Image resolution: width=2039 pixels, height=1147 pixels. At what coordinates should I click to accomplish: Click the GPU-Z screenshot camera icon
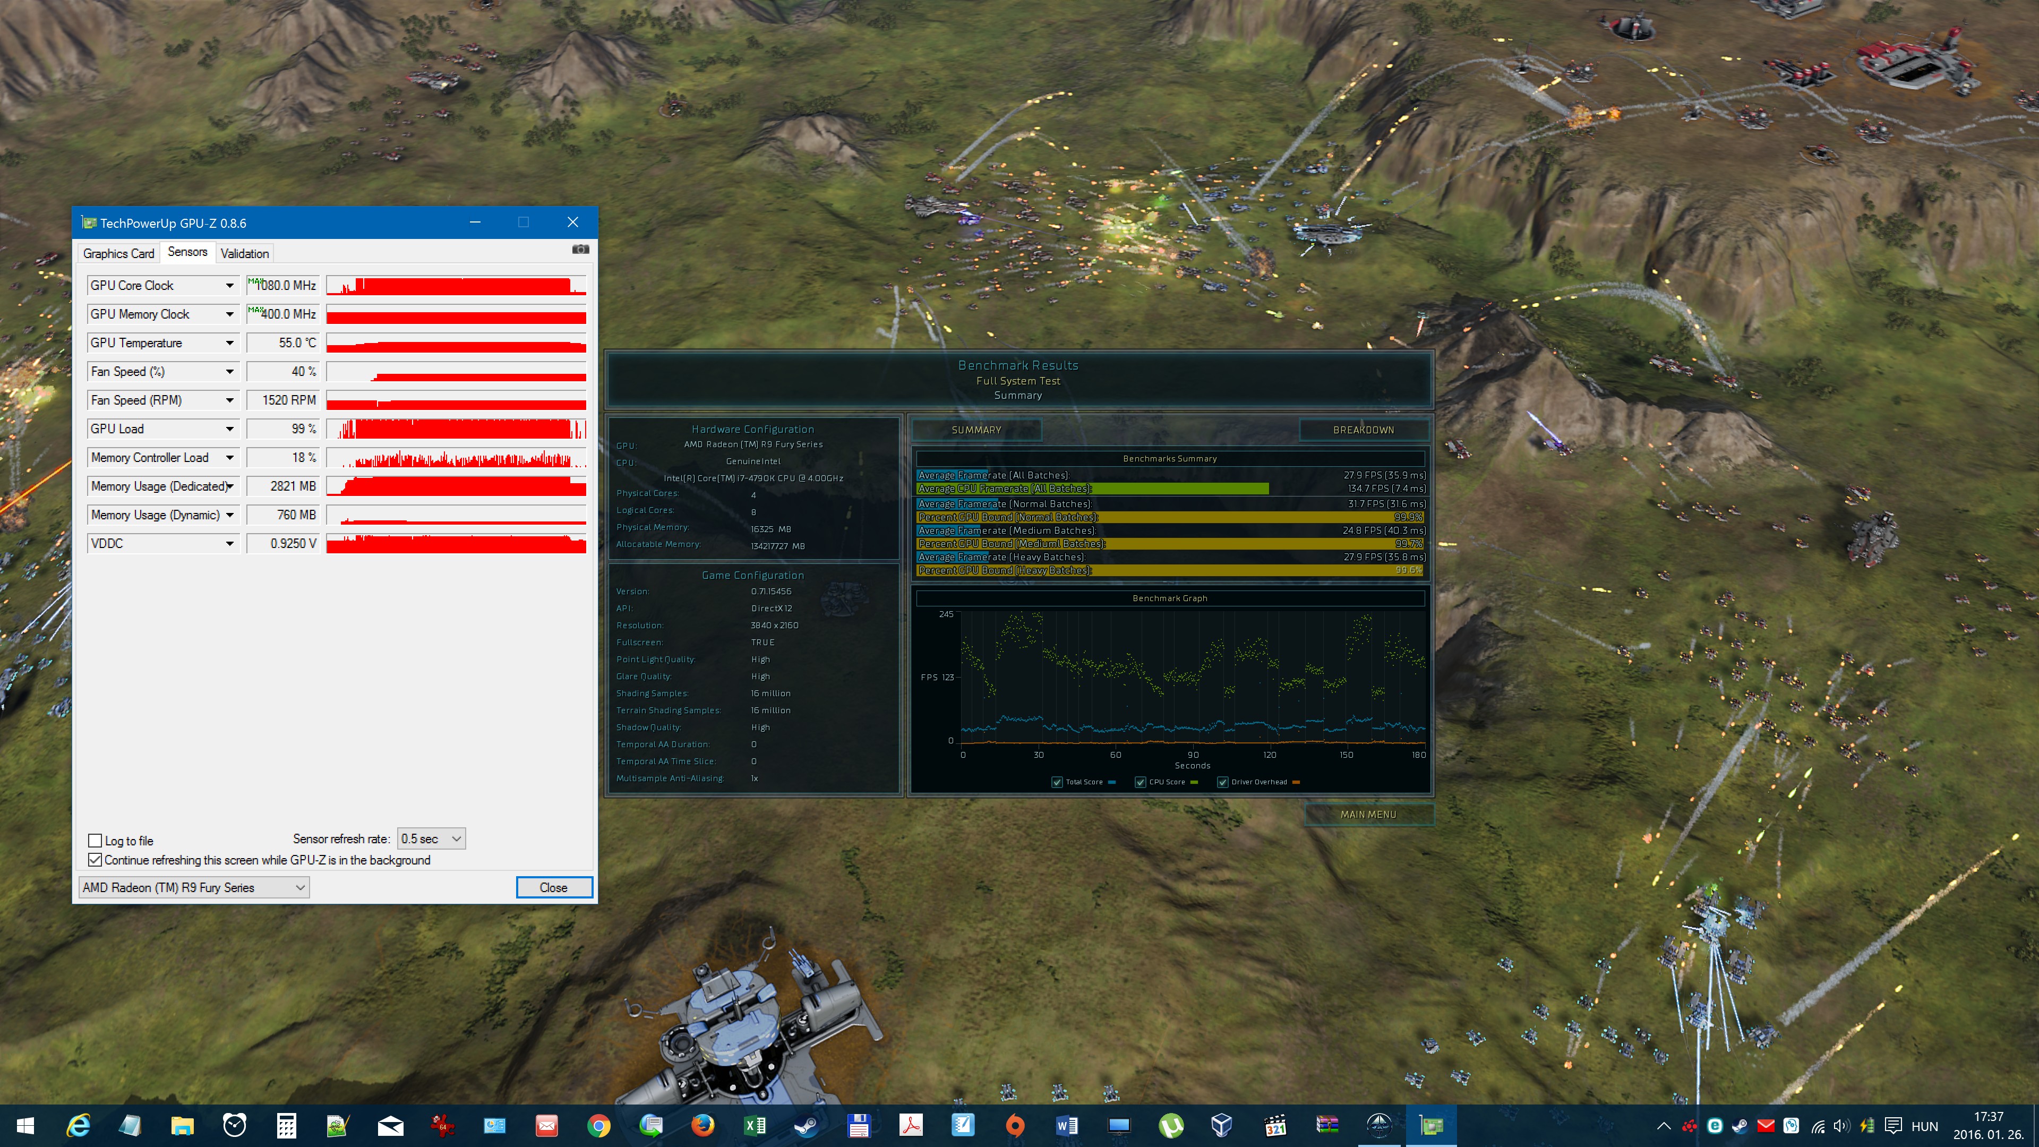pos(580,250)
